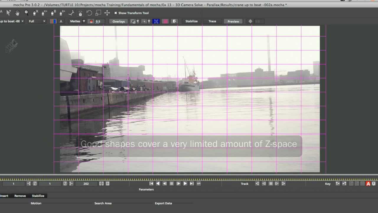Track backwards to start
Screen dimensions: 378x213
coord(257,184)
